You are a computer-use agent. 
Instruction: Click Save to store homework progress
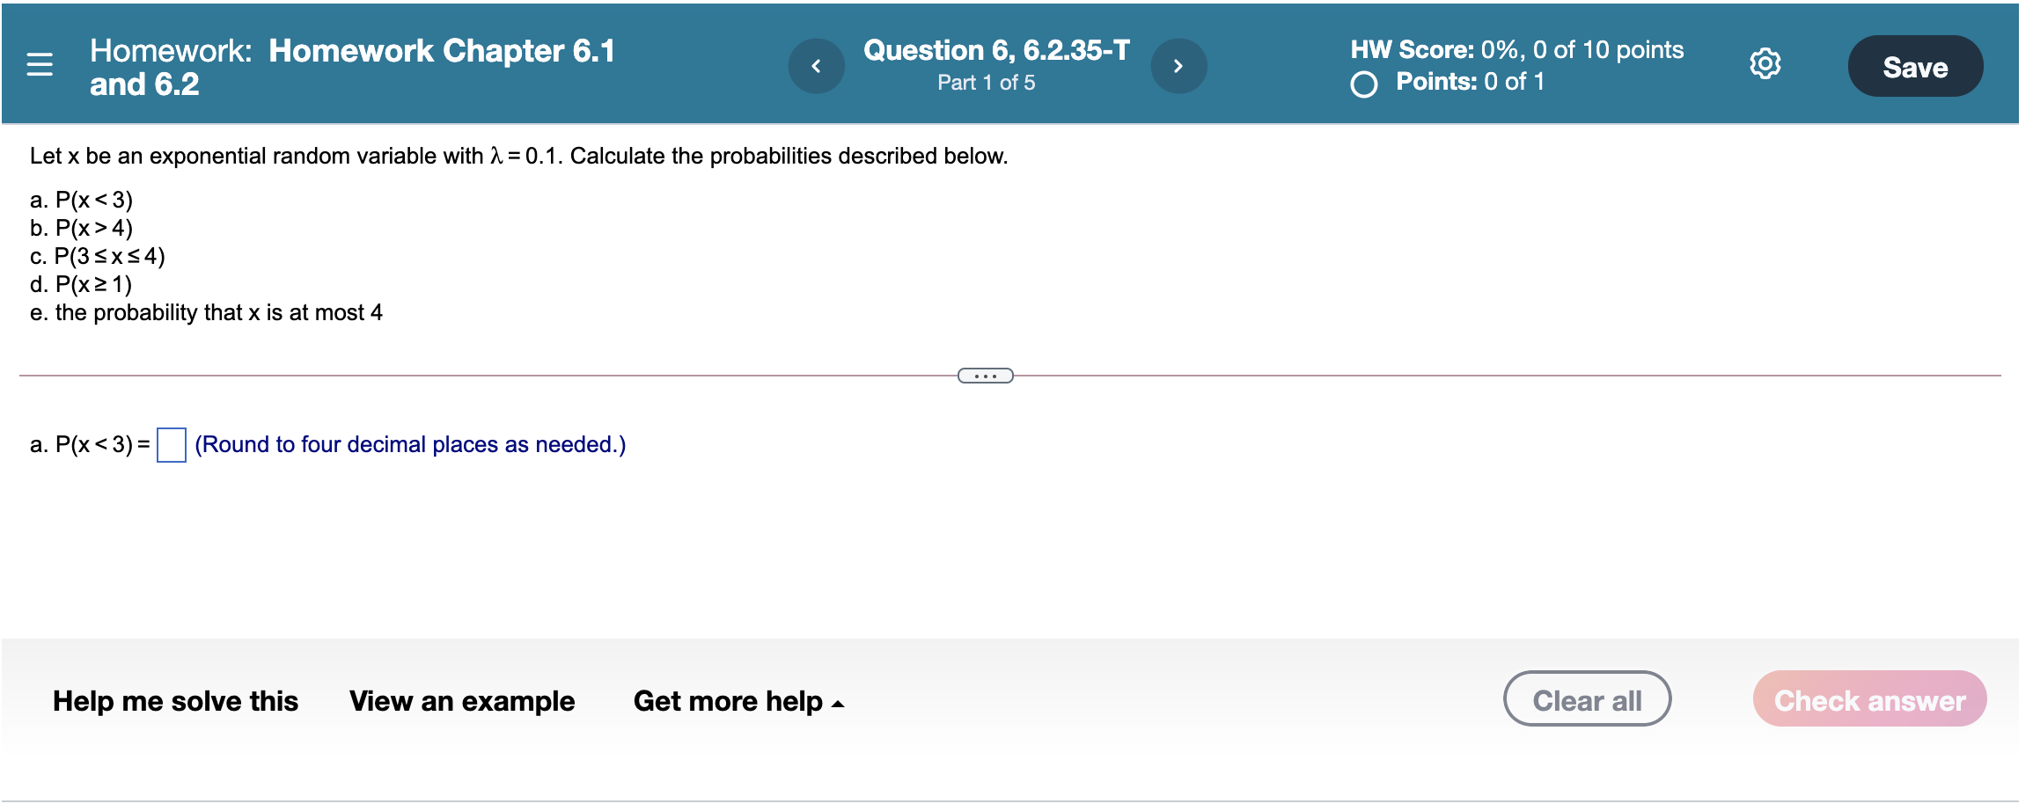1915,66
